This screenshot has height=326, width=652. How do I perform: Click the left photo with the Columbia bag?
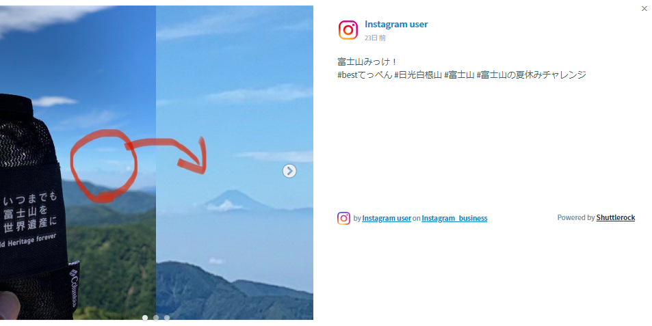[x=78, y=163]
